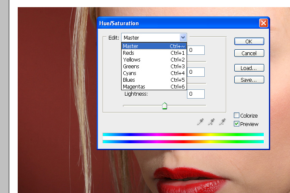The height and width of the screenshot is (193, 290).
Task: Click the Hue/Saturation title bar
Action: (x=183, y=23)
